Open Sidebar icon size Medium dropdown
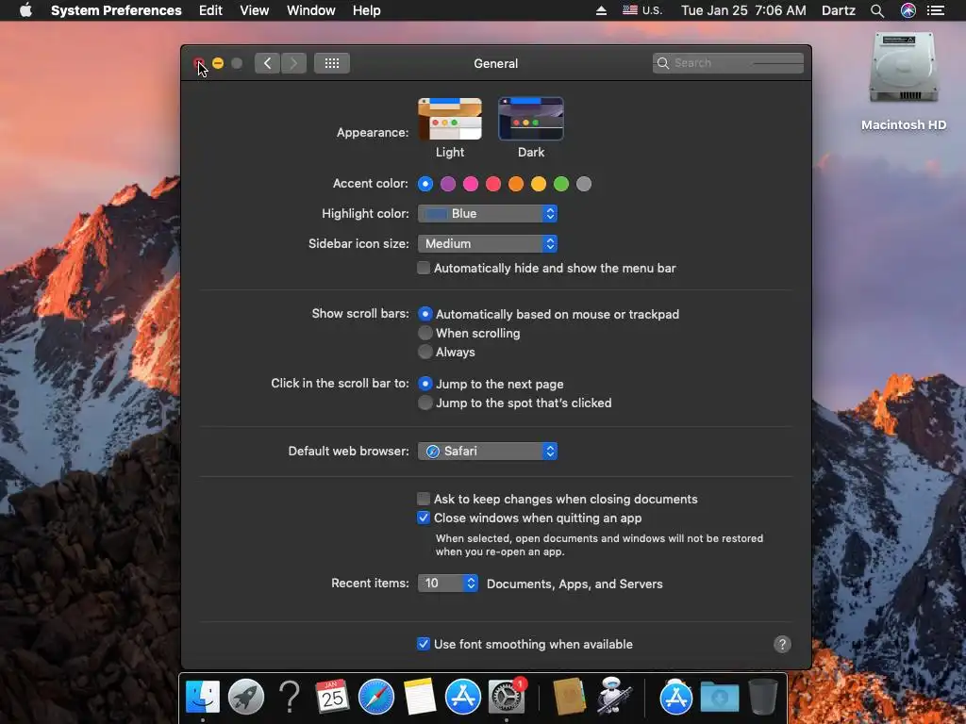Image resolution: width=966 pixels, height=724 pixels. click(488, 244)
